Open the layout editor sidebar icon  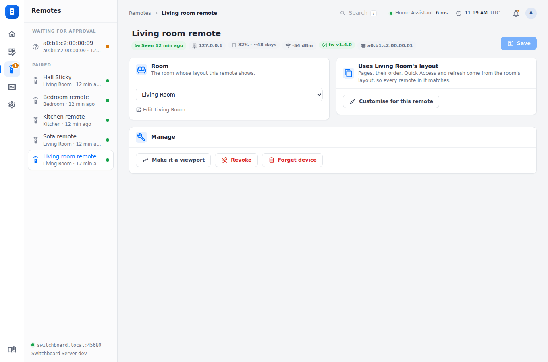pos(12,52)
